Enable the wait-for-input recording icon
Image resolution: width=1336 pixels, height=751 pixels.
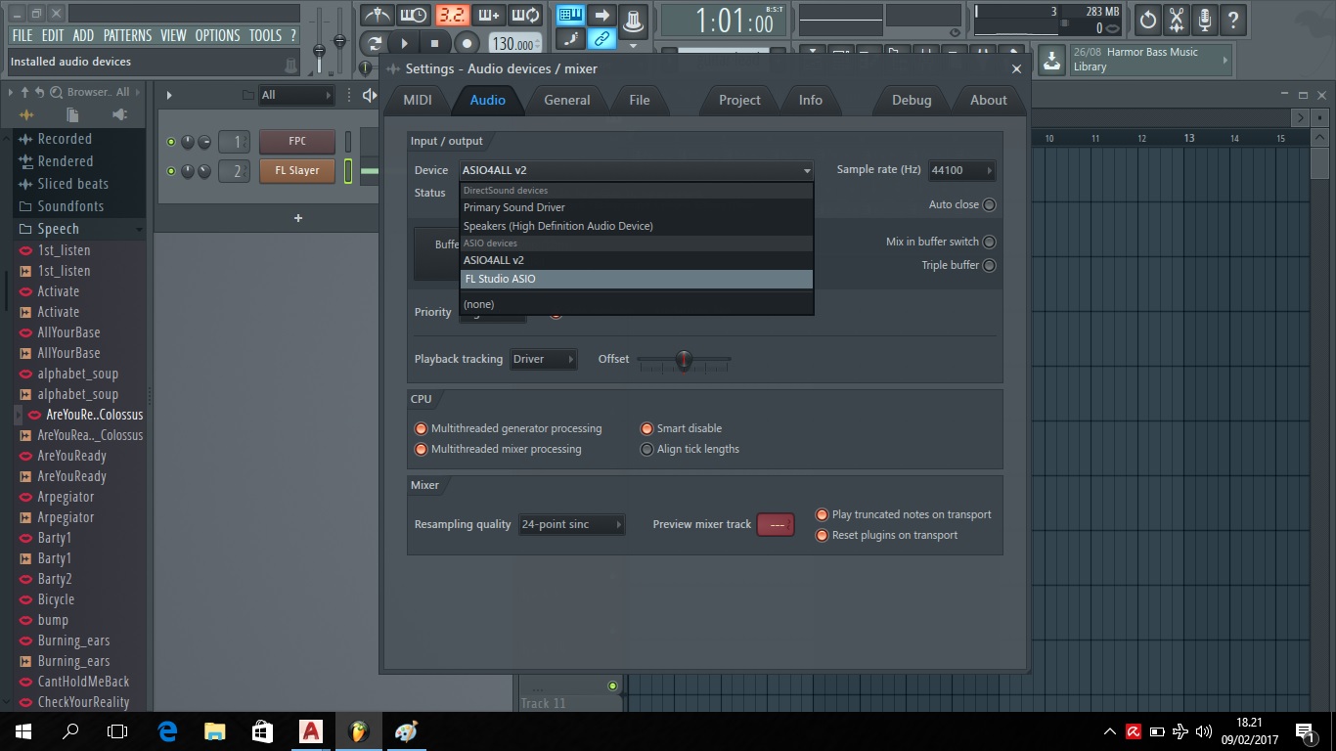coord(412,15)
